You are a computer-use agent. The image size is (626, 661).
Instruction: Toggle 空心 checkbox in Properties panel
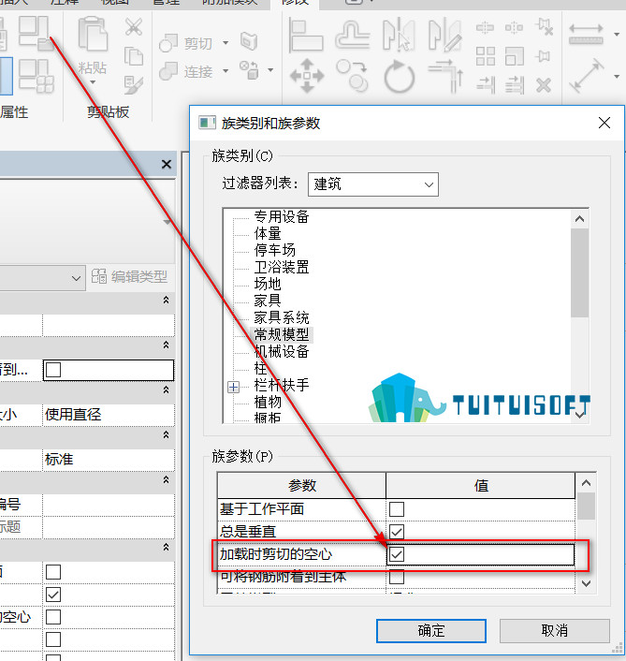pos(53,617)
